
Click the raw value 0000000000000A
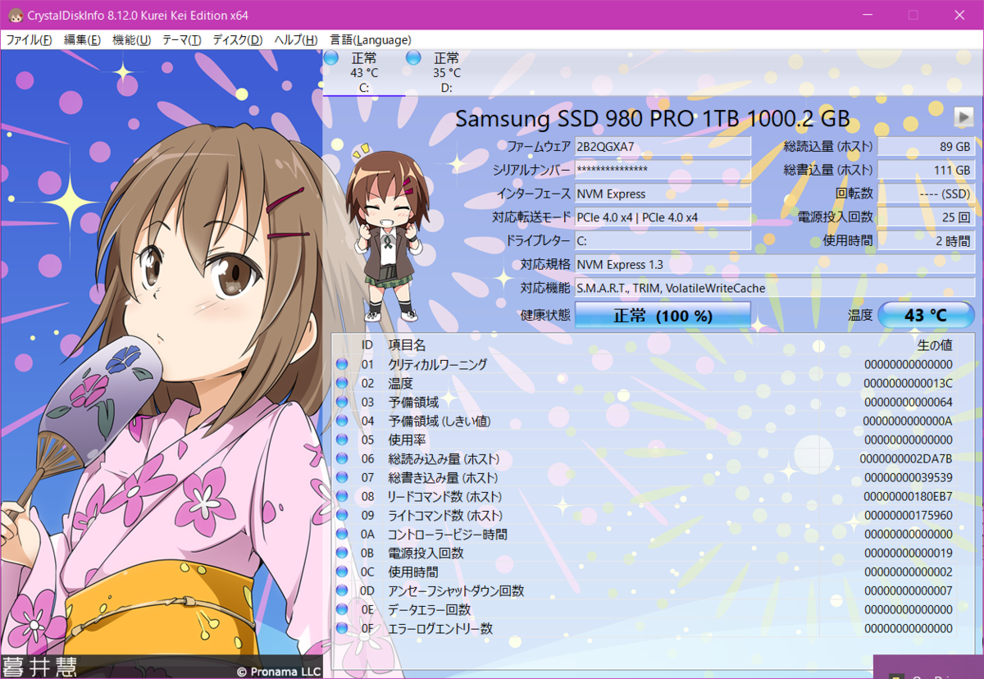click(909, 421)
